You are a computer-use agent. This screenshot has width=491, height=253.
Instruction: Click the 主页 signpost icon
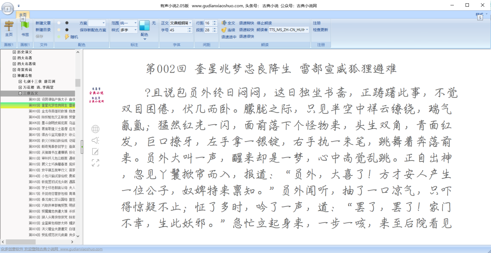click(9, 26)
